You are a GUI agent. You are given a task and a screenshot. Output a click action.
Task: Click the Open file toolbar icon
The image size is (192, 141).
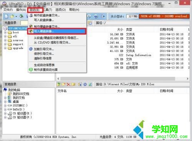pos(12,17)
